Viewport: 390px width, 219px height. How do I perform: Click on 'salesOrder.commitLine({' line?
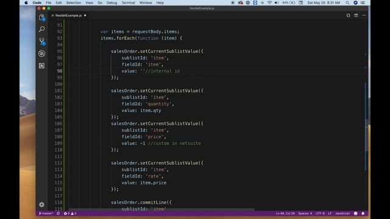pos(141,203)
